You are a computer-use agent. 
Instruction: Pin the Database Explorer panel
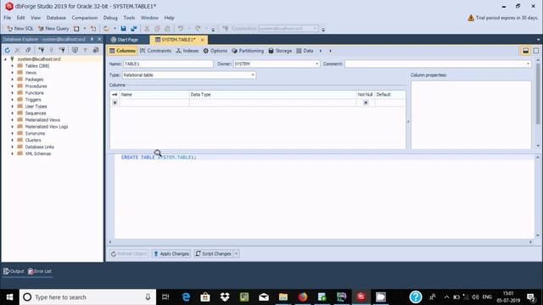92,40
